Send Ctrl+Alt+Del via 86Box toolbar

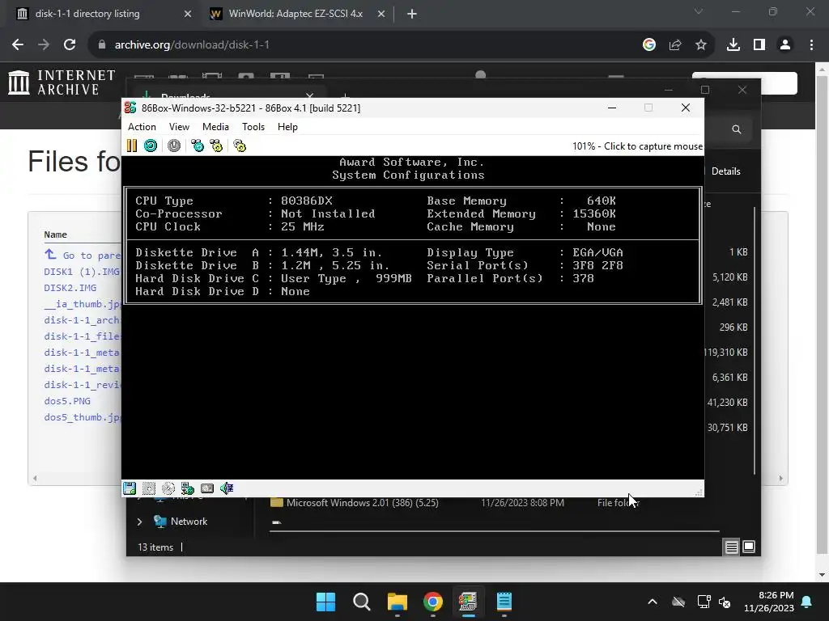click(x=198, y=146)
